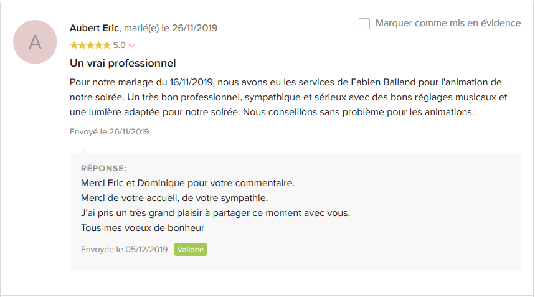Click the round 'A' avatar icon
535x297 pixels.
pos(35,42)
